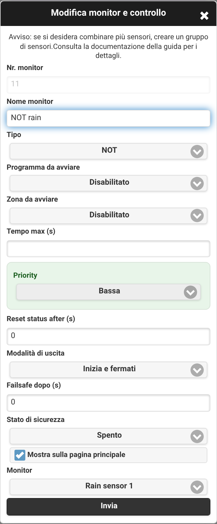Focus the Nome monitor text field
The width and height of the screenshot is (217, 524).
point(108,118)
